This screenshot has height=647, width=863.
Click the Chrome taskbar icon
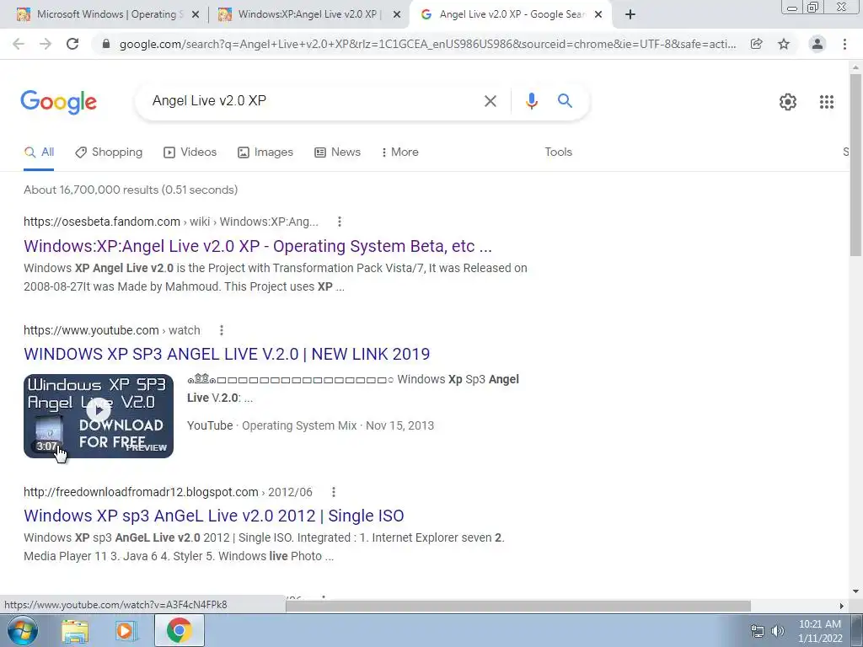coord(180,630)
